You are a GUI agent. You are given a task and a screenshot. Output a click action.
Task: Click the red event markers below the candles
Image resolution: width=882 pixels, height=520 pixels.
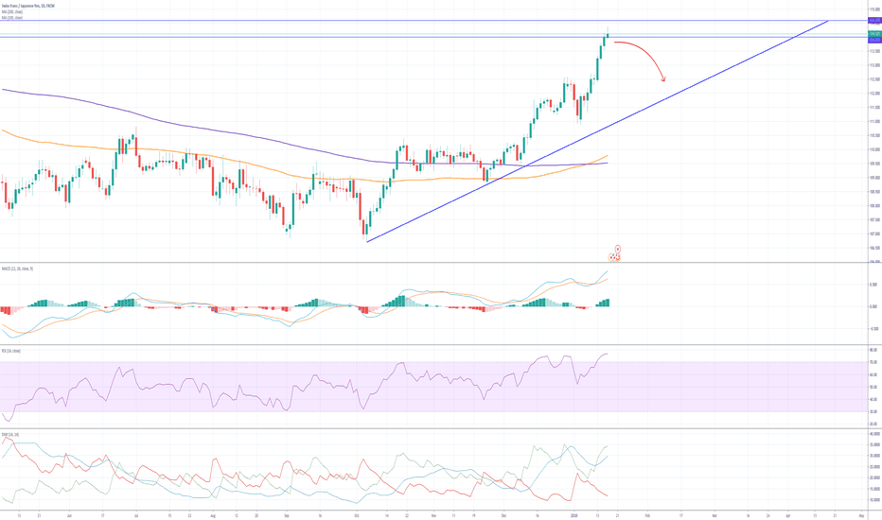click(x=615, y=253)
